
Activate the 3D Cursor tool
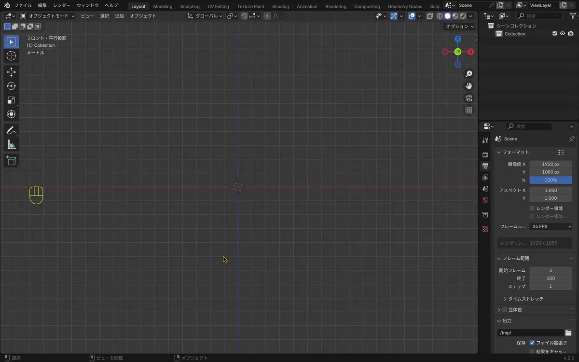point(11,56)
